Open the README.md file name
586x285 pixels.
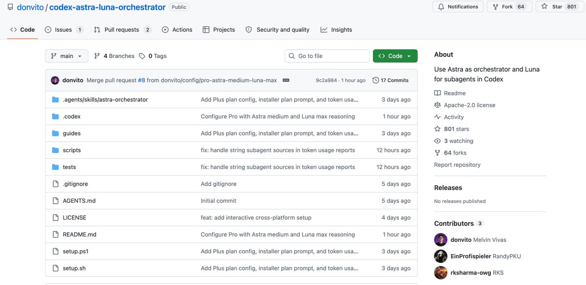click(x=80, y=234)
